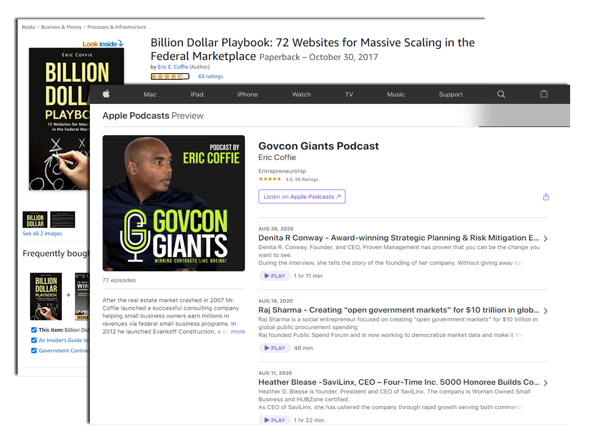The width and height of the screenshot is (606, 445).
Task: Click the Listen on Apple Podcasts button
Action: tap(301, 197)
